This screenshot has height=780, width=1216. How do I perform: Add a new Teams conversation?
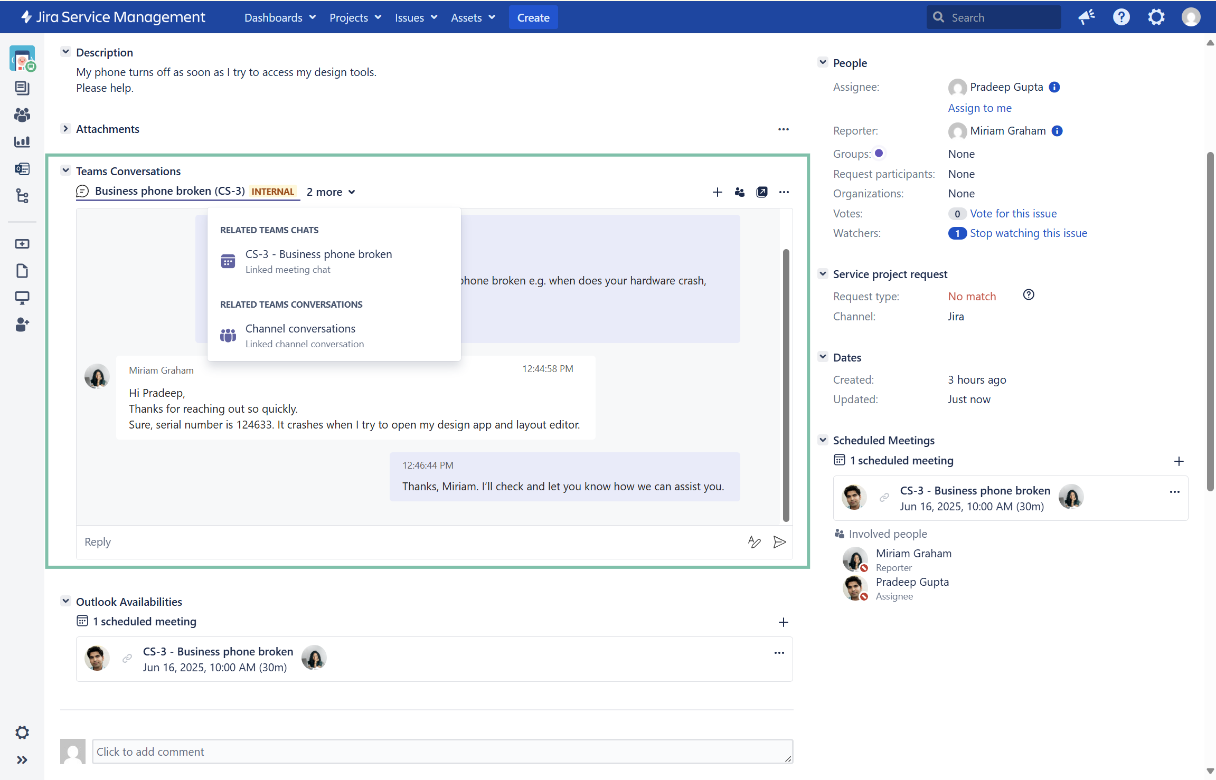click(717, 192)
